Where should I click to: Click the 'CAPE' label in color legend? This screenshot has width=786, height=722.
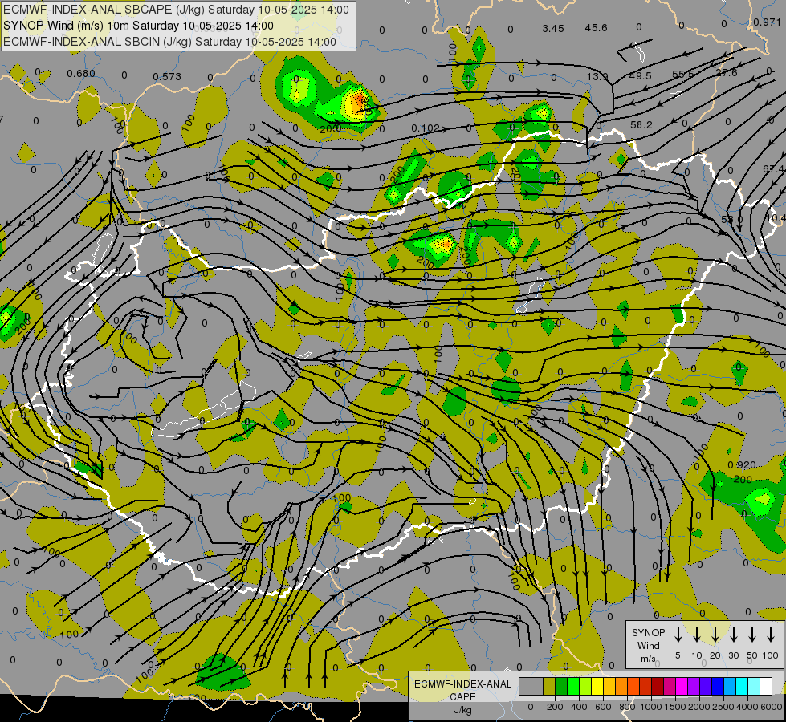462,697
